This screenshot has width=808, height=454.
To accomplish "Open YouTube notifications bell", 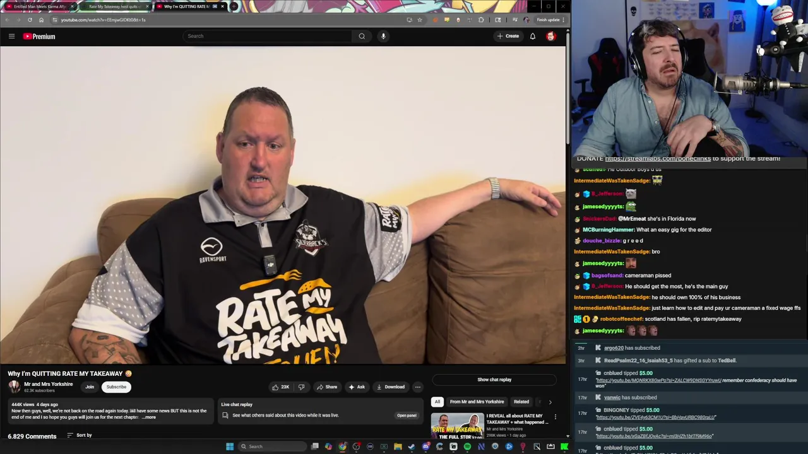I will 533,36.
